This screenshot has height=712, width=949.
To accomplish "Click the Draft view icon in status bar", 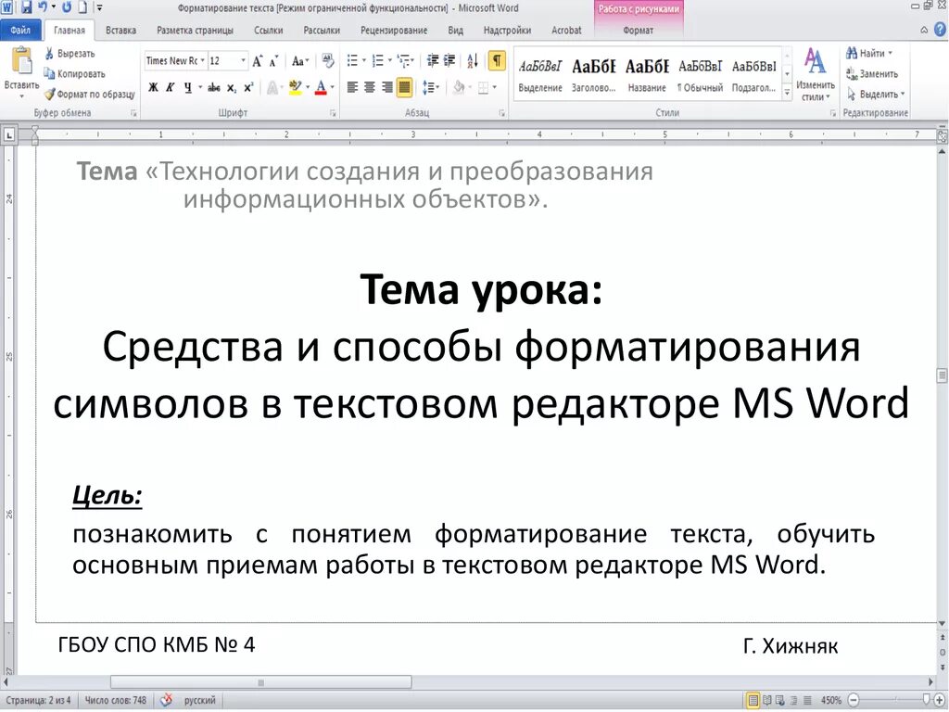I will coord(807,701).
